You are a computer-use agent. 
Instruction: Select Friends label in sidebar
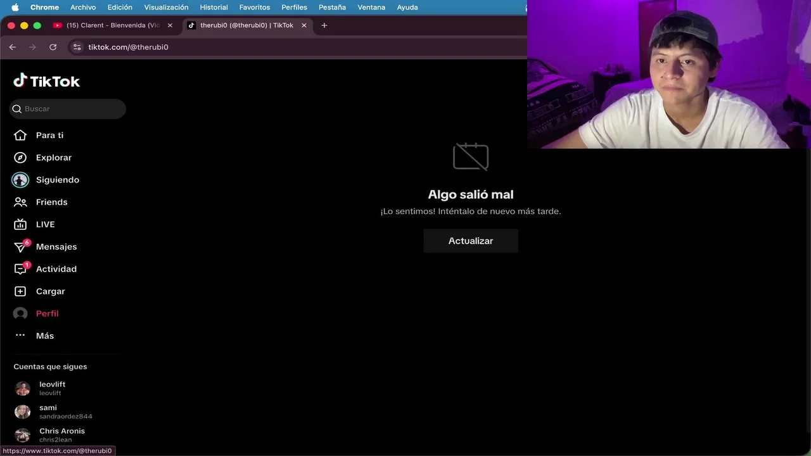pyautogui.click(x=51, y=202)
